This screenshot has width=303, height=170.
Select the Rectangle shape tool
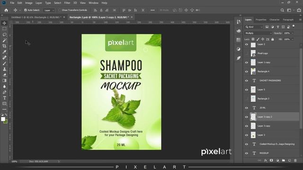tap(4, 104)
